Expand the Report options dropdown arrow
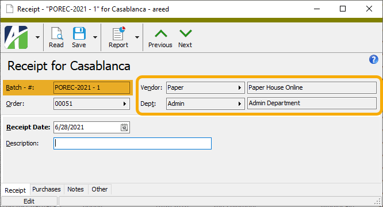The height and width of the screenshot is (207, 383). click(x=137, y=37)
